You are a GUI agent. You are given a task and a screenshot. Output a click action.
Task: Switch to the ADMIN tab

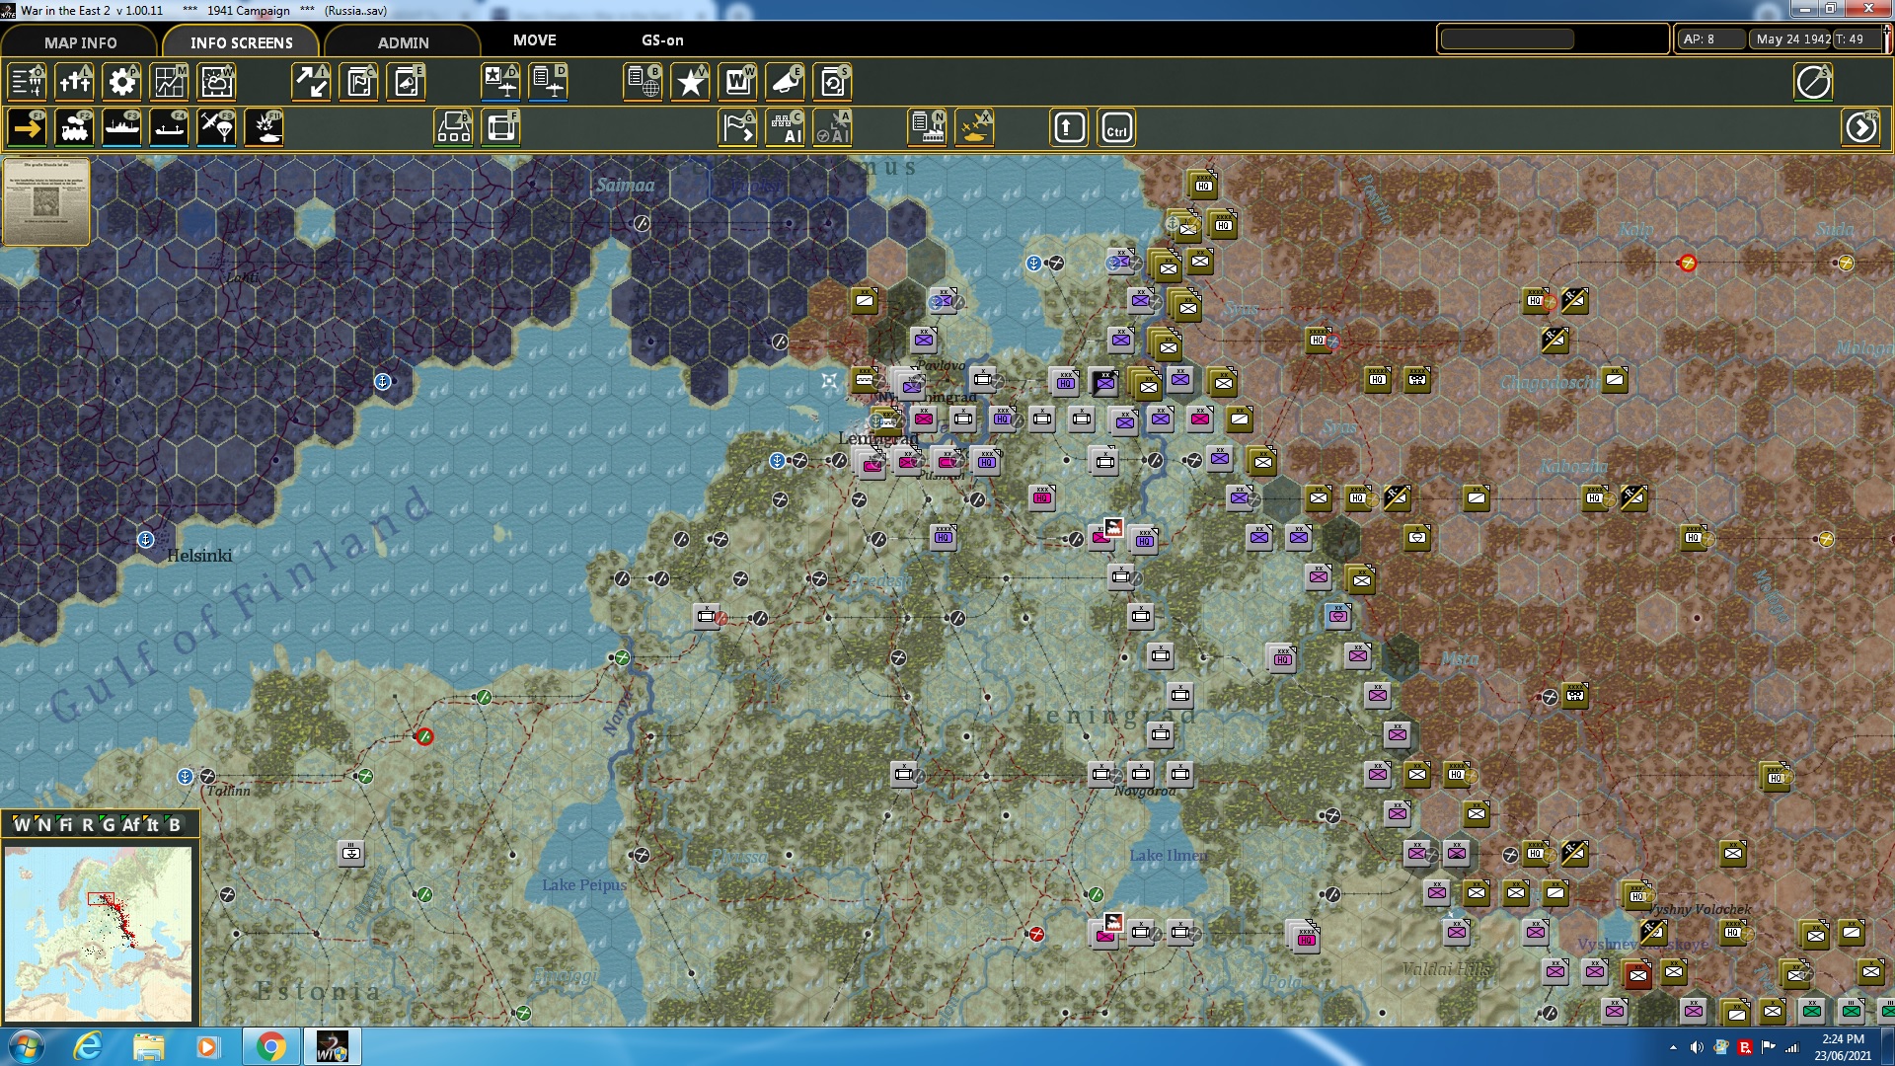tap(403, 42)
